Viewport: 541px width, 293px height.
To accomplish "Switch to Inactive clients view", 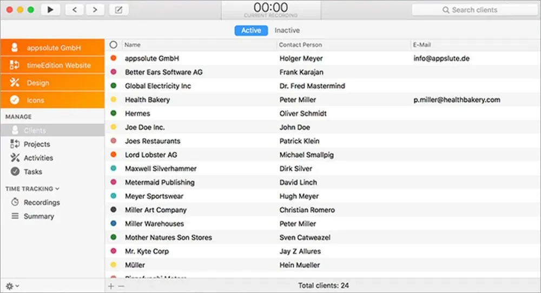I will click(287, 30).
